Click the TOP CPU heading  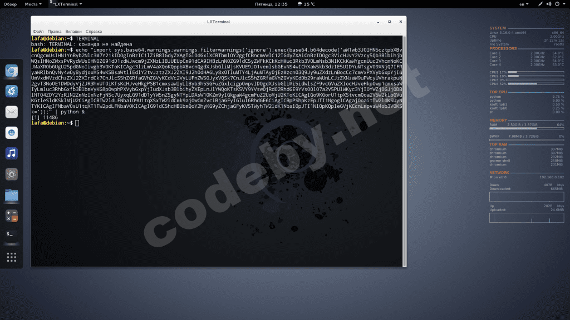tap(498, 92)
